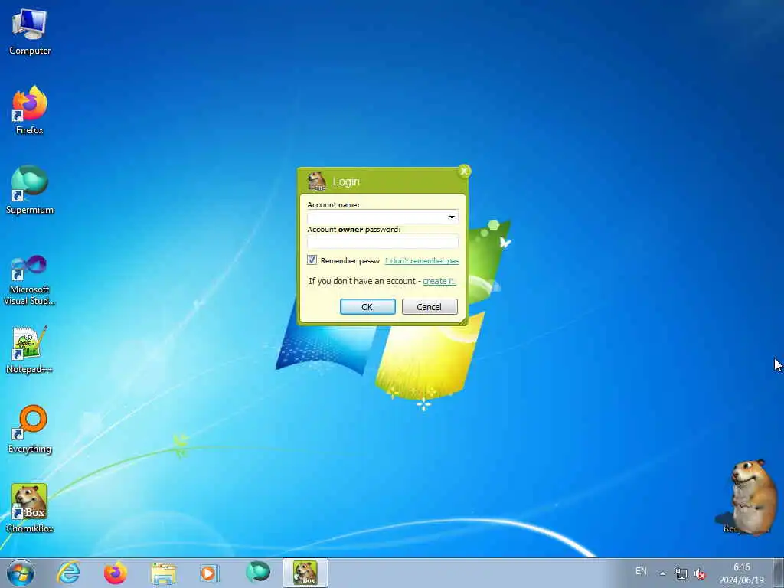The image size is (784, 588).
Task: Click the Cancel button in Login
Action: pos(430,306)
